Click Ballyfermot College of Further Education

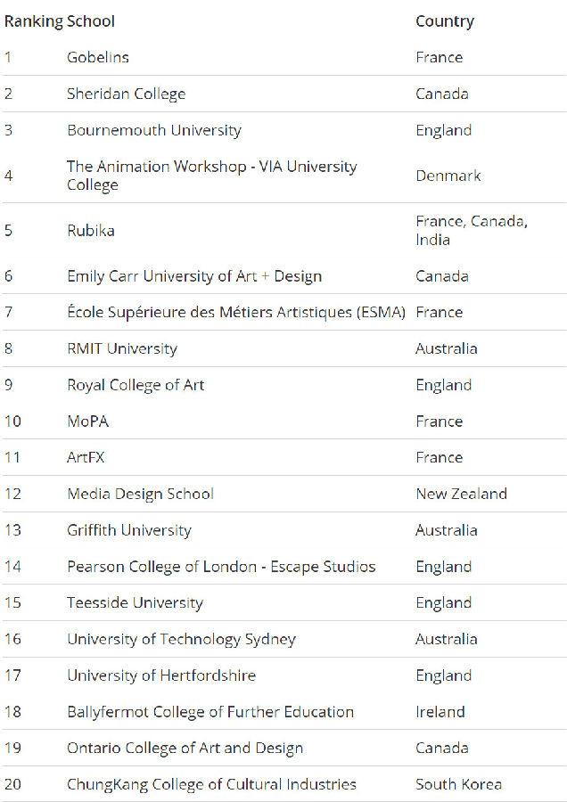pos(210,712)
